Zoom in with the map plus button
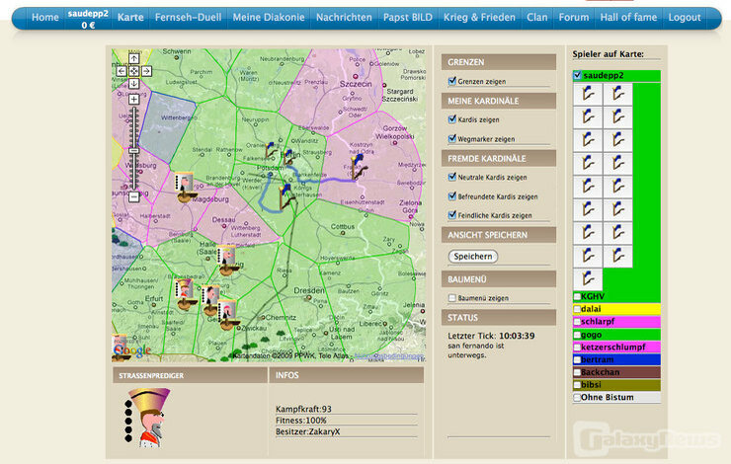The image size is (731, 464). [x=133, y=100]
